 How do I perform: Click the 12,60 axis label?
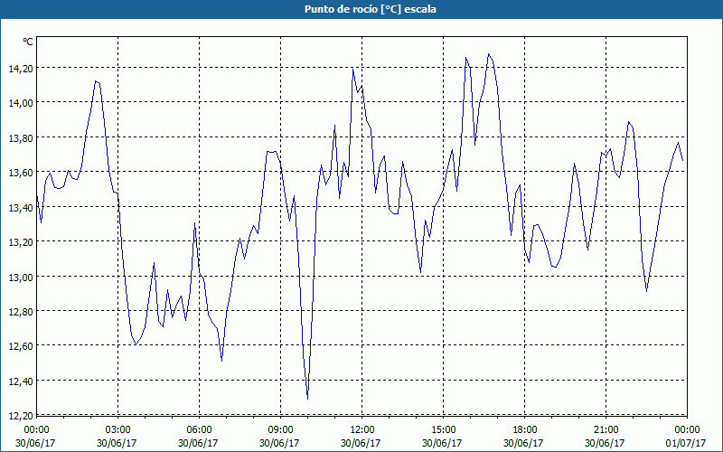click(21, 346)
